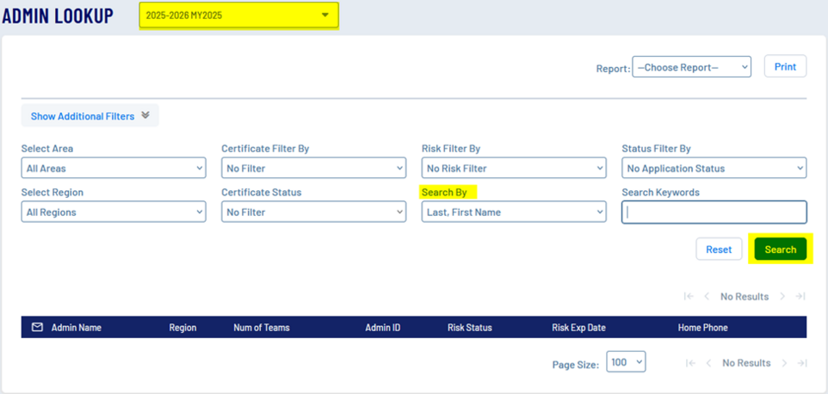This screenshot has height=394, width=828.
Task: Open Status Filter By dropdown
Action: click(714, 169)
